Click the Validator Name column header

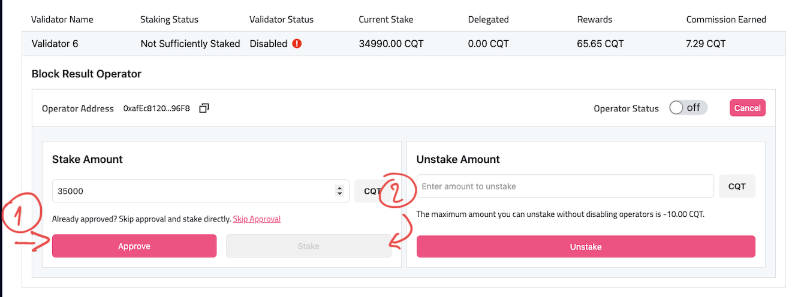click(62, 19)
